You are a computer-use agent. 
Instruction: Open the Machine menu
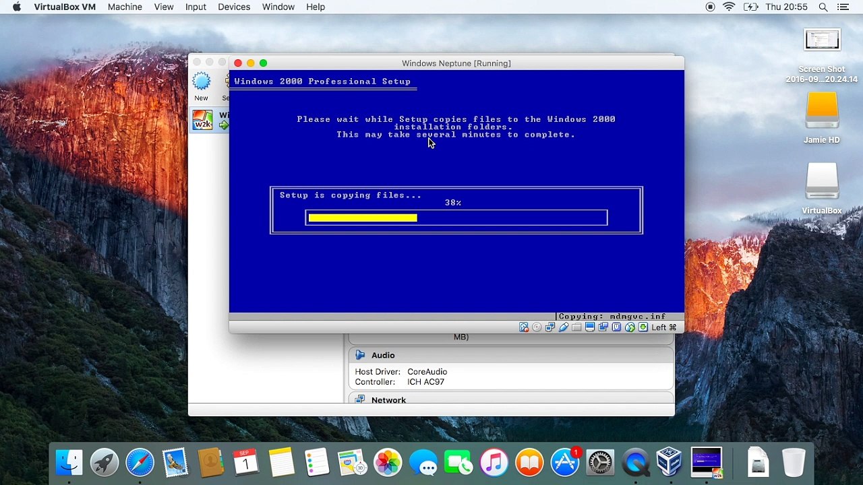point(125,7)
